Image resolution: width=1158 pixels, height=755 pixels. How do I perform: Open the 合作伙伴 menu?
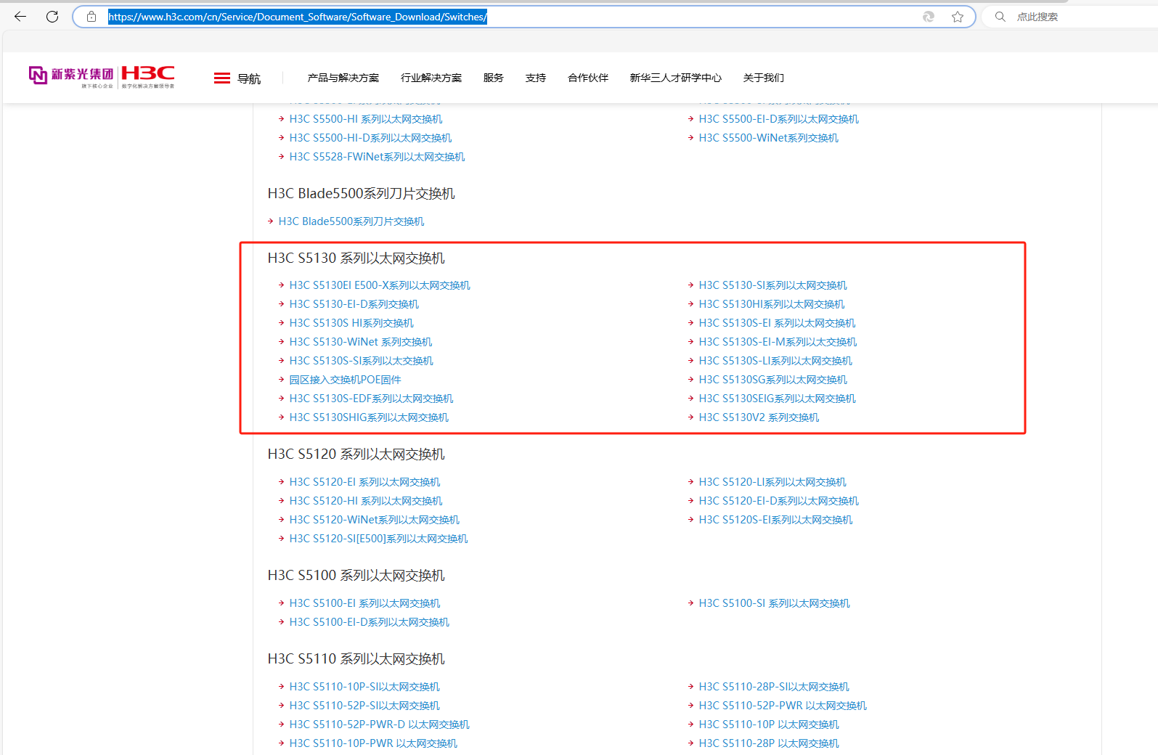tap(588, 78)
